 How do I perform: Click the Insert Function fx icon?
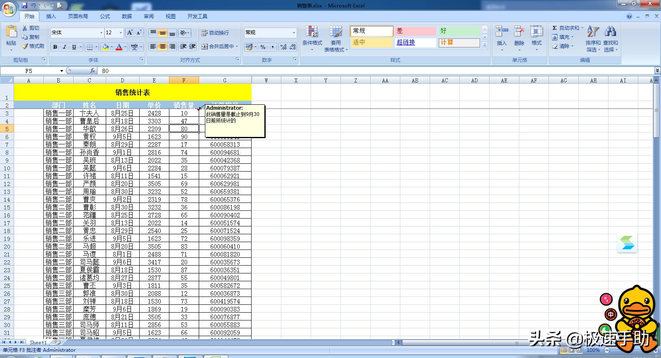pos(93,71)
